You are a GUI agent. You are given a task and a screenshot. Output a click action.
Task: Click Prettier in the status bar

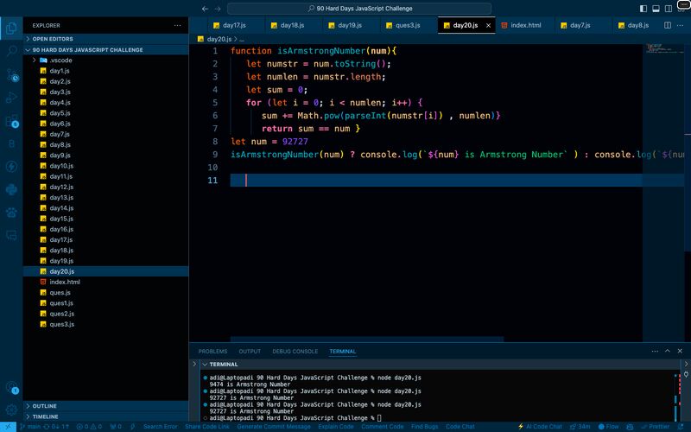point(656,427)
